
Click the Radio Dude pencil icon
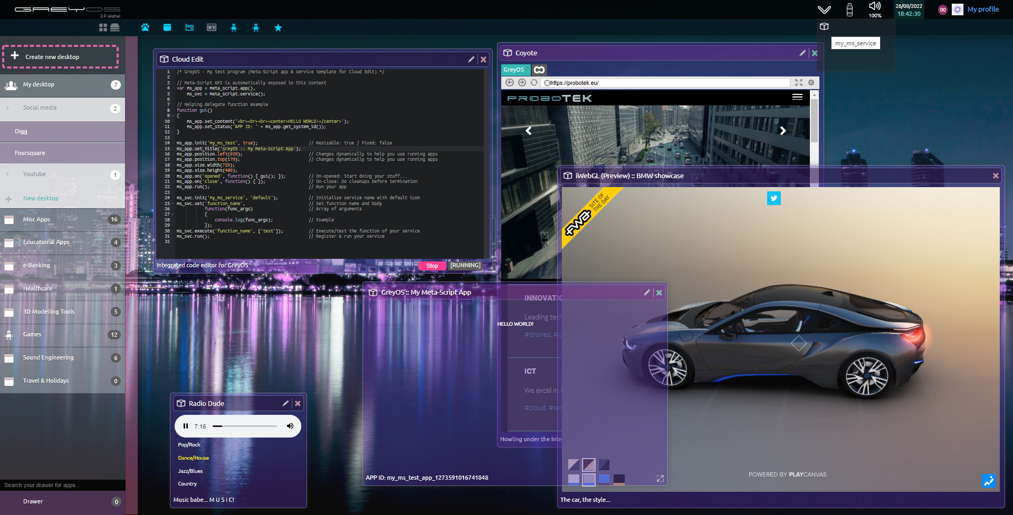pyautogui.click(x=285, y=403)
